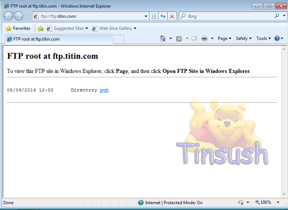Screen dimensions: 288x210
Task: Click the Read Mail envelope icon
Action: coord(194,38)
